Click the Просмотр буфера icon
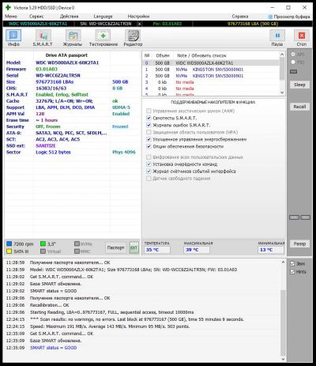Screen dimensions: 316x366 click(270, 17)
